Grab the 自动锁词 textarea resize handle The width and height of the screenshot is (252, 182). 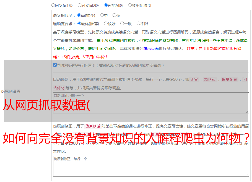click(247, 112)
